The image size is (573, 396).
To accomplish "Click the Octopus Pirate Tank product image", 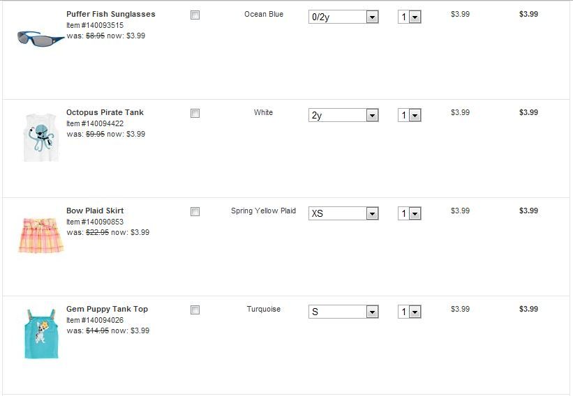I will coord(40,137).
